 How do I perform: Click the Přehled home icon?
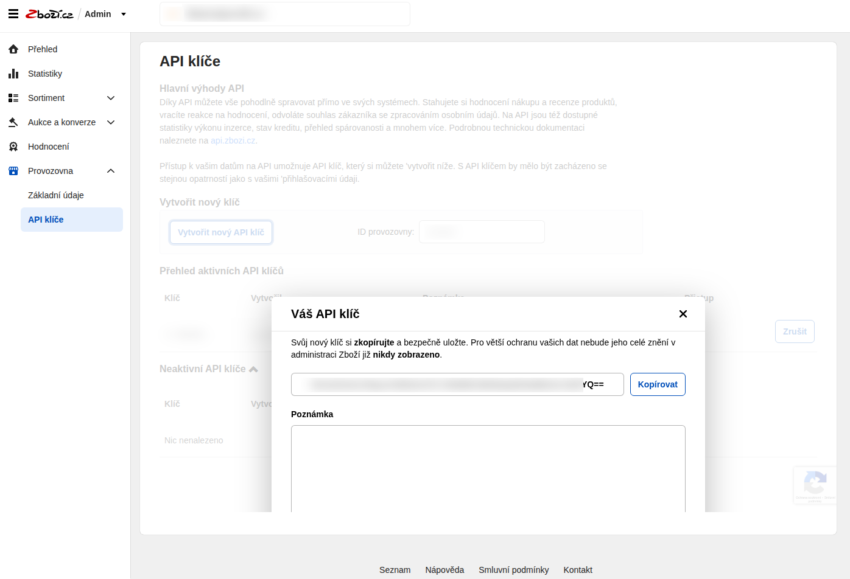point(13,49)
